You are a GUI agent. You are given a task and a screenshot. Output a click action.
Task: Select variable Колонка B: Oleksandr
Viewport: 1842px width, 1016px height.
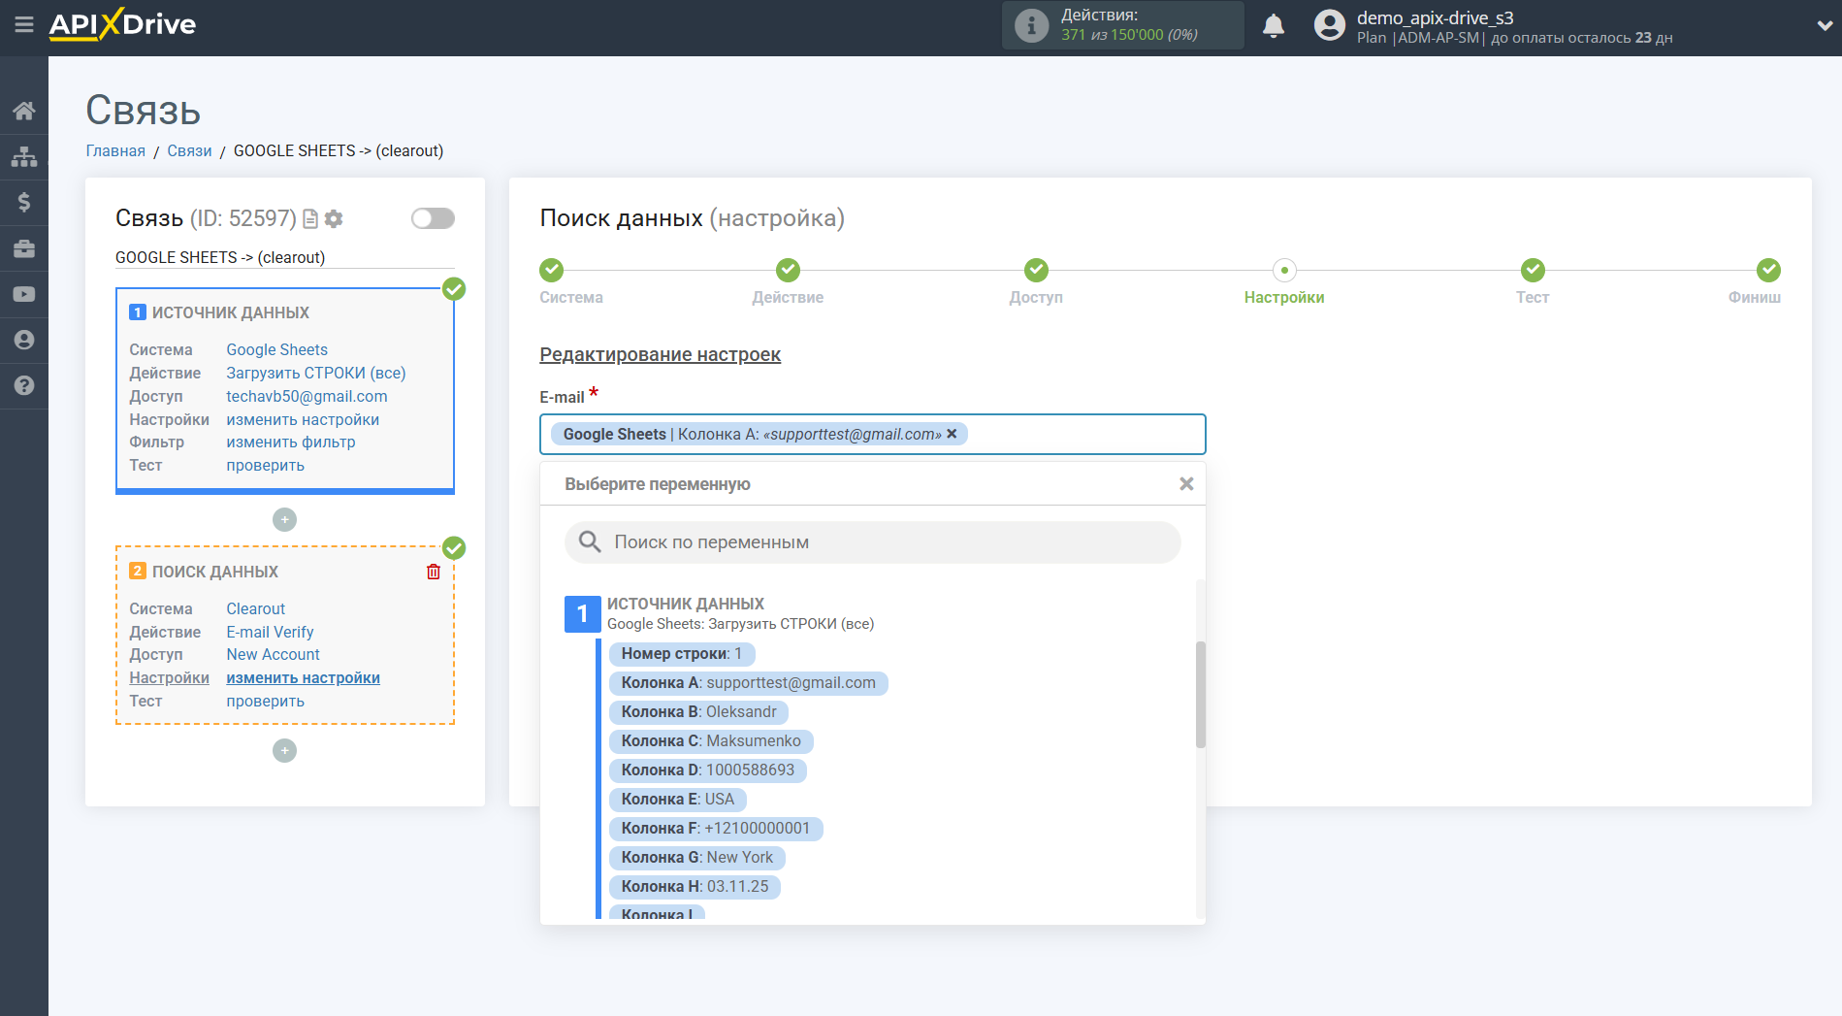click(x=698, y=712)
